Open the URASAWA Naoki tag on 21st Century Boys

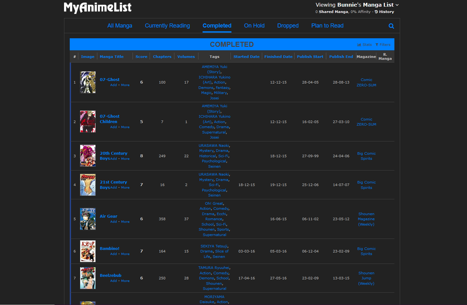214,174
